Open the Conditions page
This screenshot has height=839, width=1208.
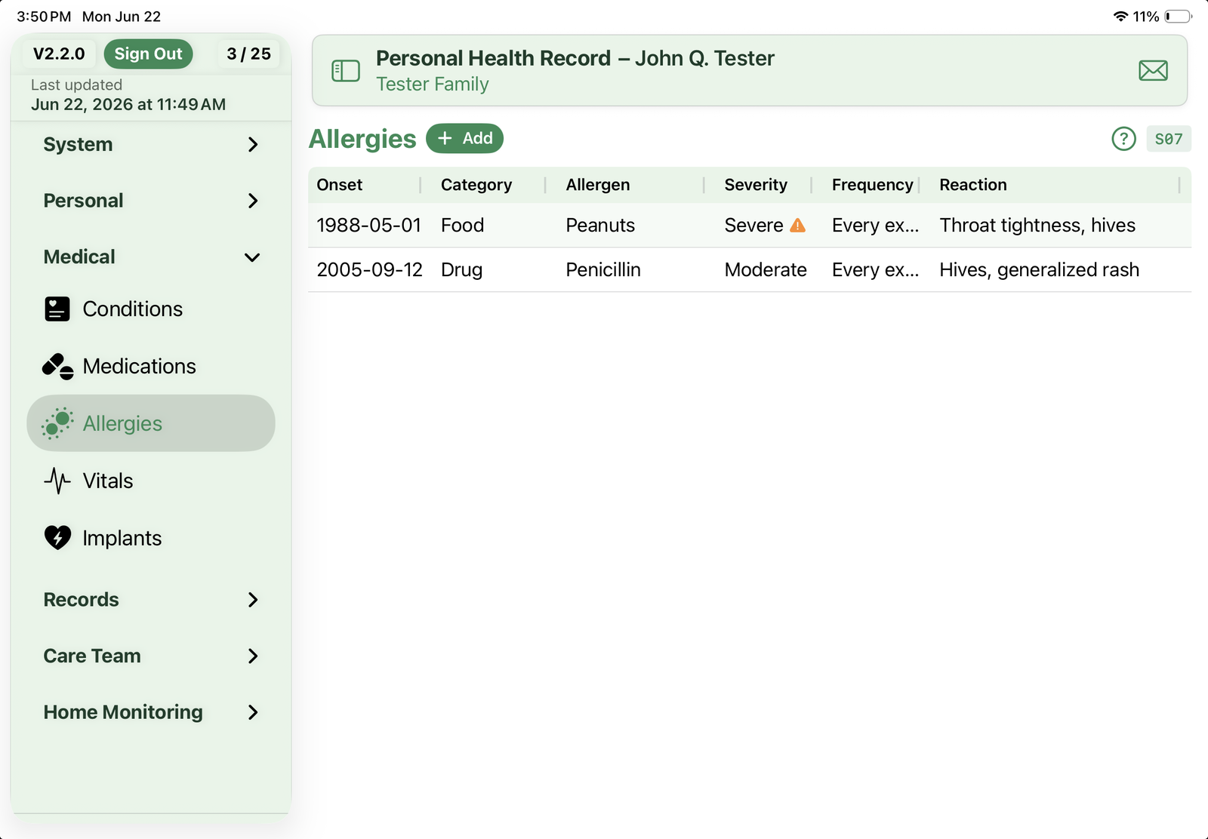(x=151, y=309)
